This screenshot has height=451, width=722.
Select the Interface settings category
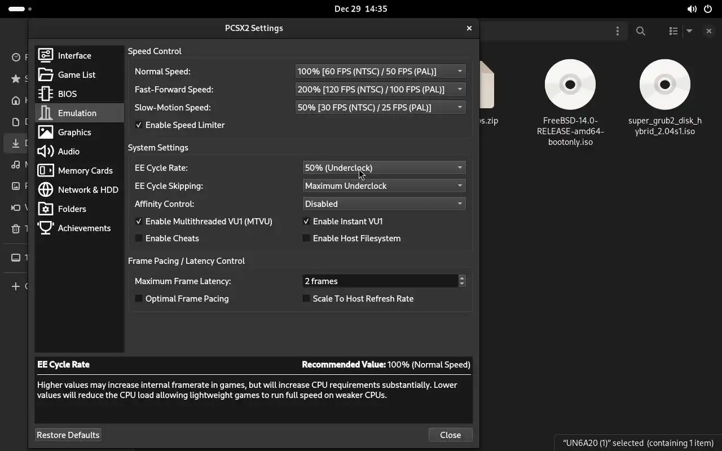click(x=80, y=55)
